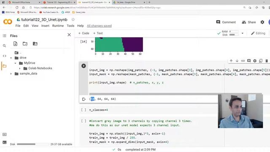Star the tutorial122_3D_Unet notebook
The height and width of the screenshot is (152, 270).
click(x=73, y=19)
